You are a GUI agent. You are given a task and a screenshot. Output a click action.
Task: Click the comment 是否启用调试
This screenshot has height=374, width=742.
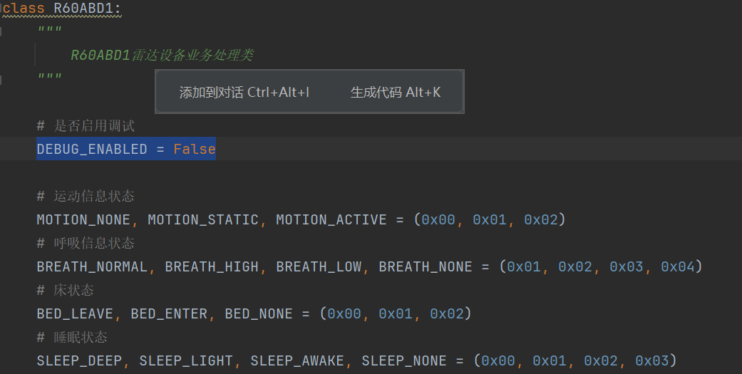(93, 126)
